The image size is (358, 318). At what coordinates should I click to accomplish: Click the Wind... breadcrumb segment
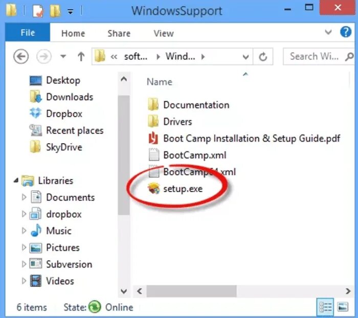pyautogui.click(x=181, y=56)
